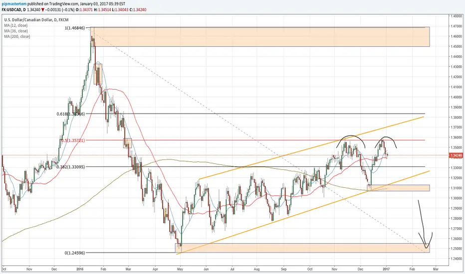Open the pipmastertom author name
Screen dimensions: 465x274
pyautogui.click(x=14, y=4)
